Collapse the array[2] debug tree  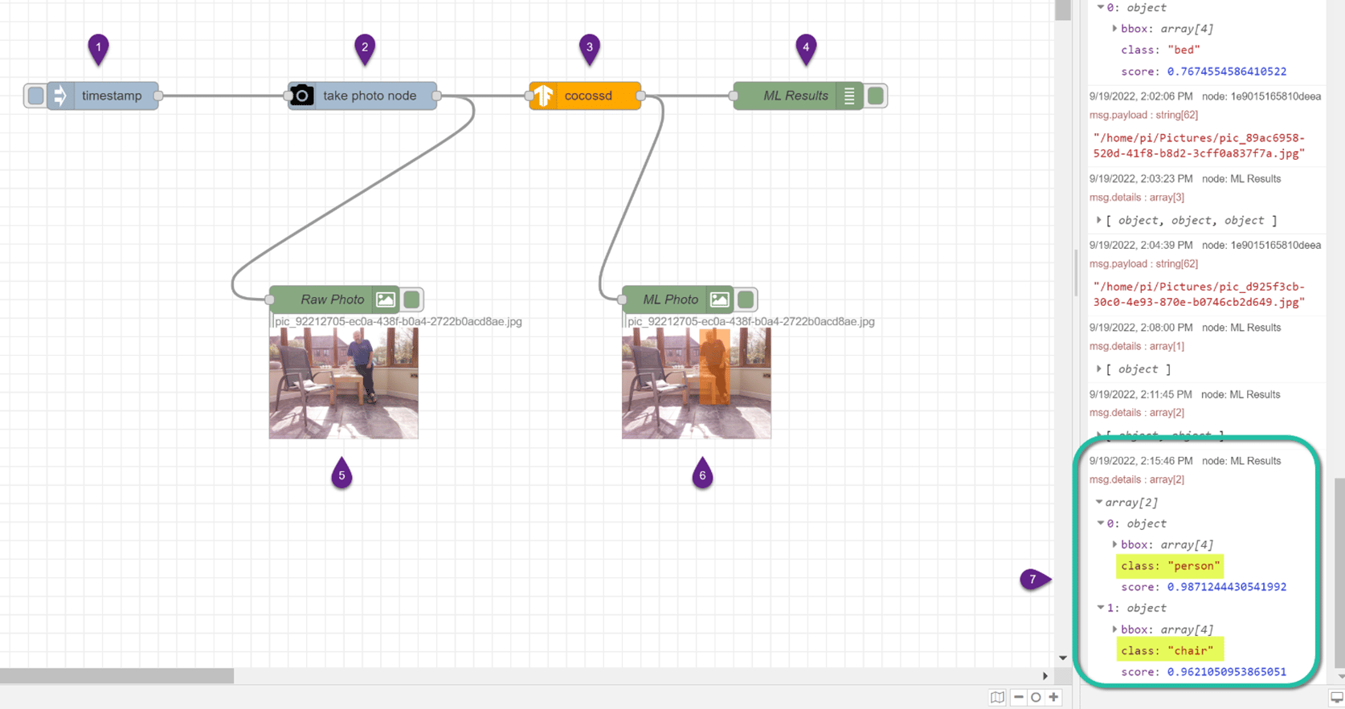pyautogui.click(x=1099, y=502)
